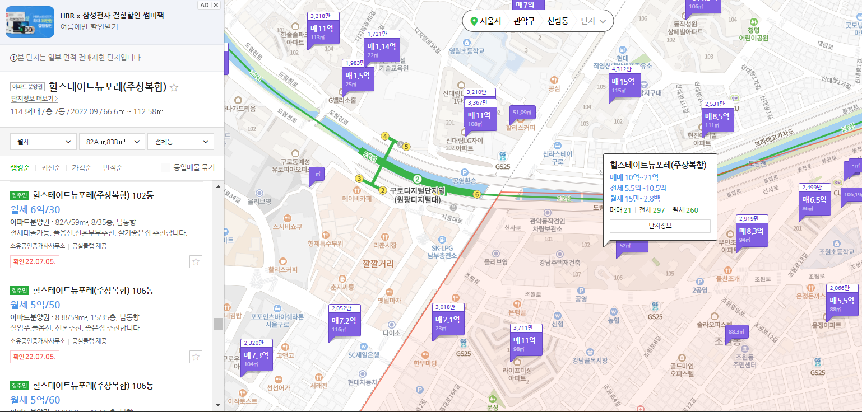
Task: Toggle the 동일매물 묶기 checkbox
Action: click(165, 167)
